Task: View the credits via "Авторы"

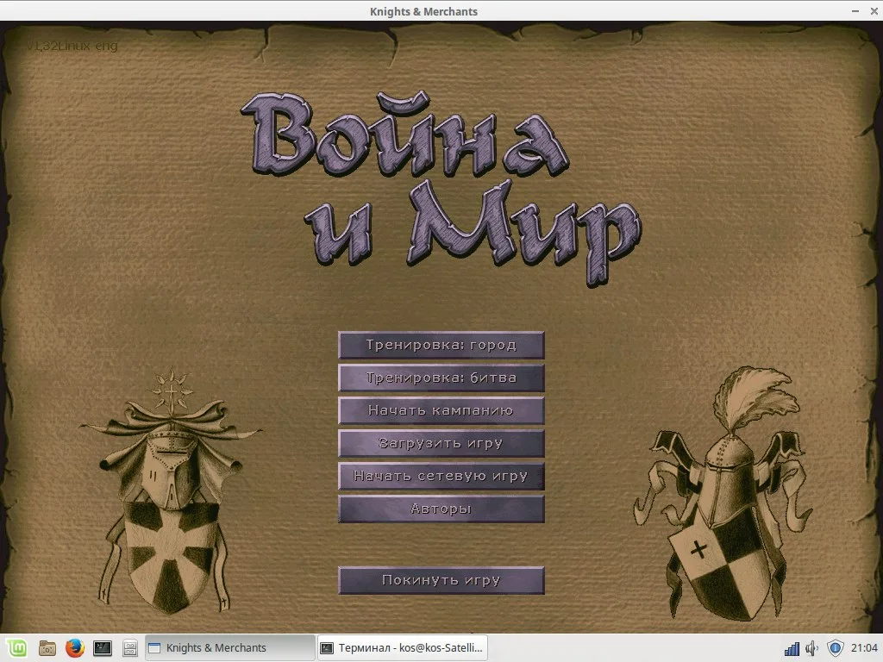Action: tap(441, 509)
